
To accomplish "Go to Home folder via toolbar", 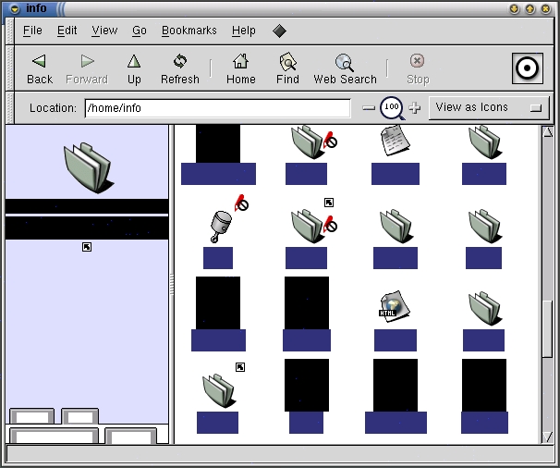I will click(x=240, y=62).
